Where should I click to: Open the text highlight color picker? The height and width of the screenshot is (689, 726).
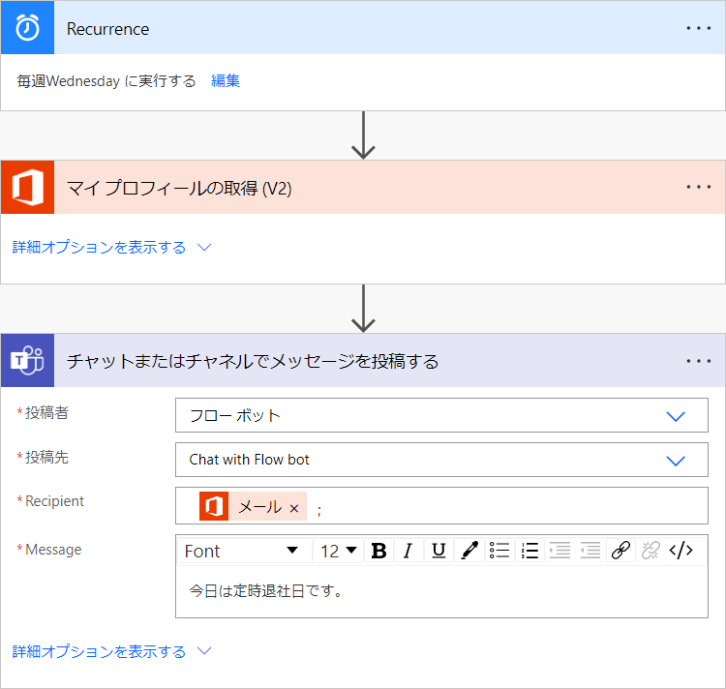pos(469,551)
